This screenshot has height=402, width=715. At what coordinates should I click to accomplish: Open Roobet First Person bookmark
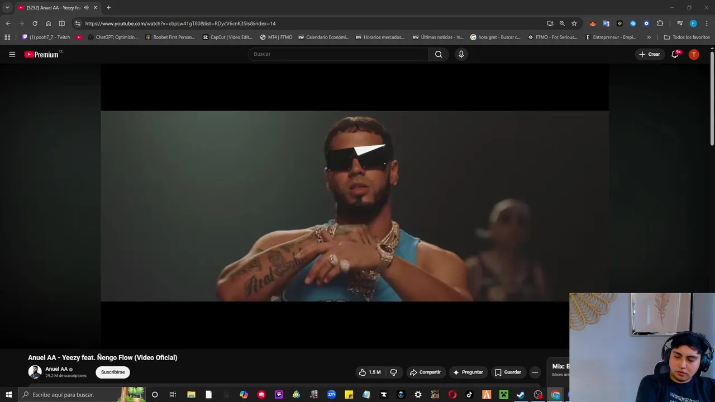point(170,37)
